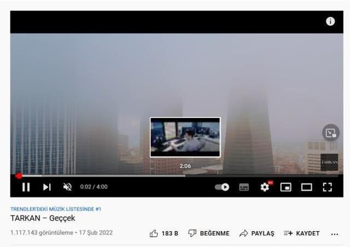This screenshot has height=247, width=350.
Task: Click the BEĞENME dislike button
Action: (209, 233)
